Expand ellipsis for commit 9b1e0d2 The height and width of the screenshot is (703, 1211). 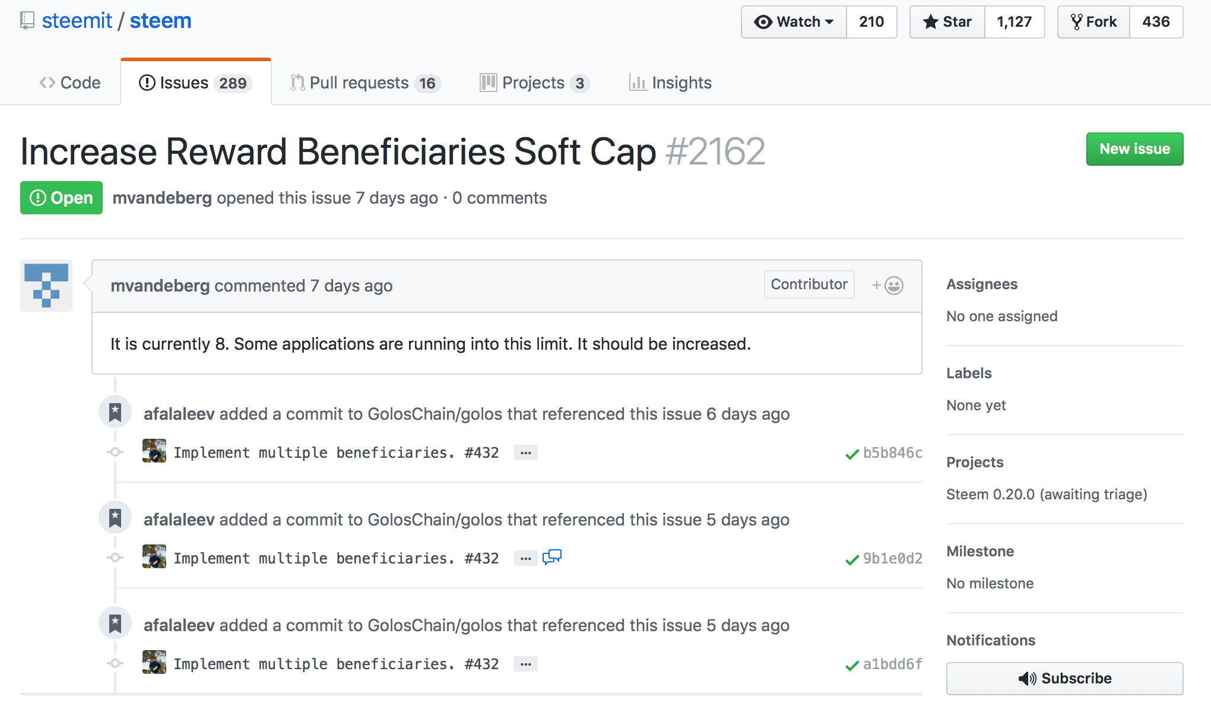point(526,558)
